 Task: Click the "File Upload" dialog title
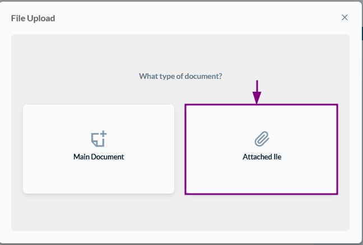tap(33, 18)
